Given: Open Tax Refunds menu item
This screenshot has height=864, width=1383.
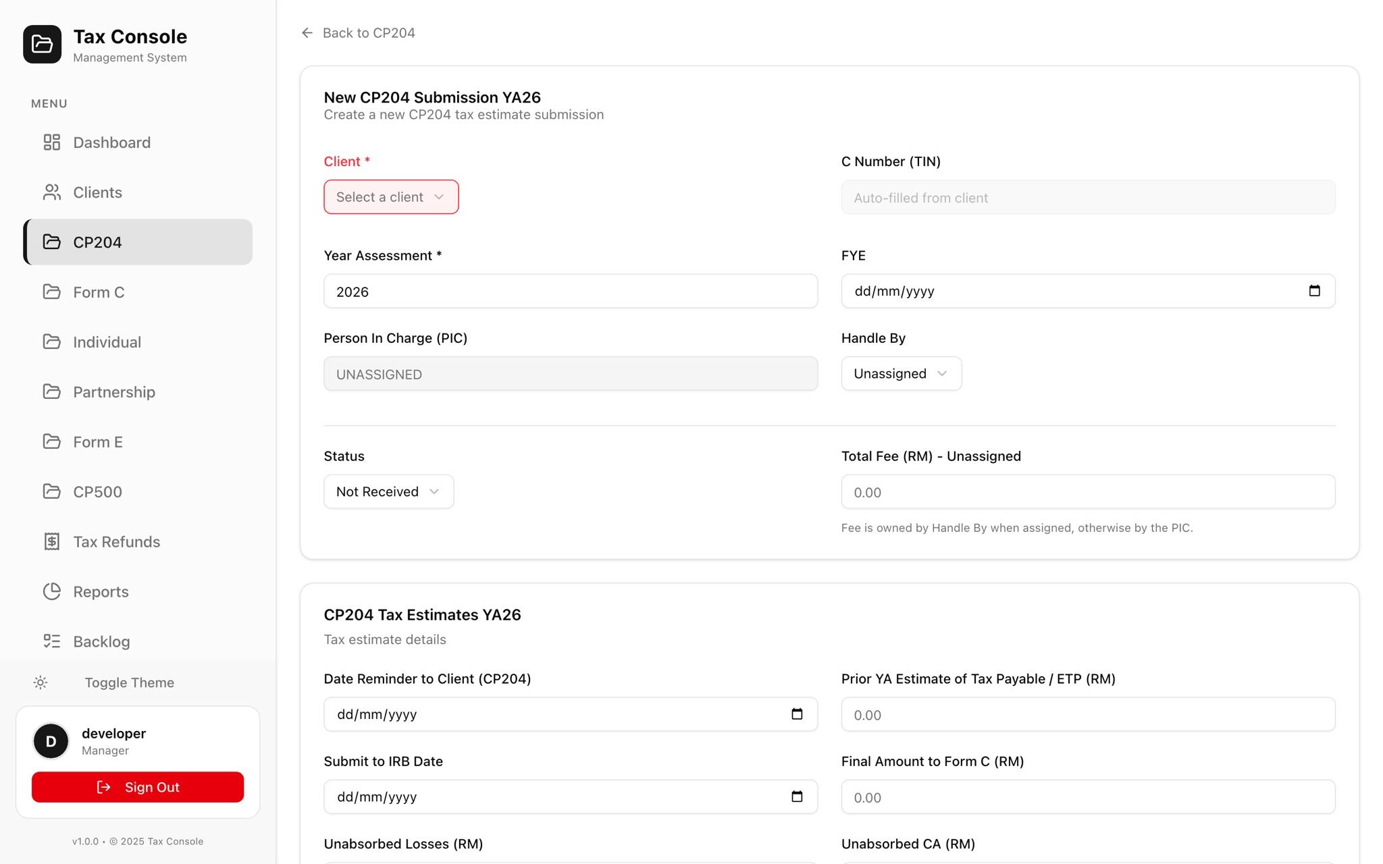Looking at the screenshot, I should [x=138, y=541].
